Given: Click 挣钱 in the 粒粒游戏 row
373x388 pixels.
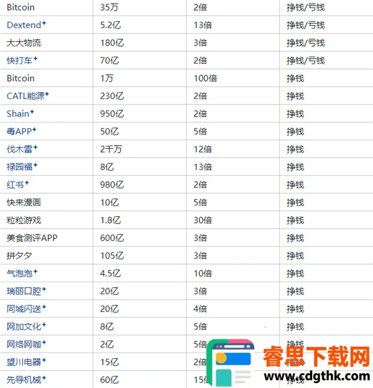Looking at the screenshot, I should 295,220.
